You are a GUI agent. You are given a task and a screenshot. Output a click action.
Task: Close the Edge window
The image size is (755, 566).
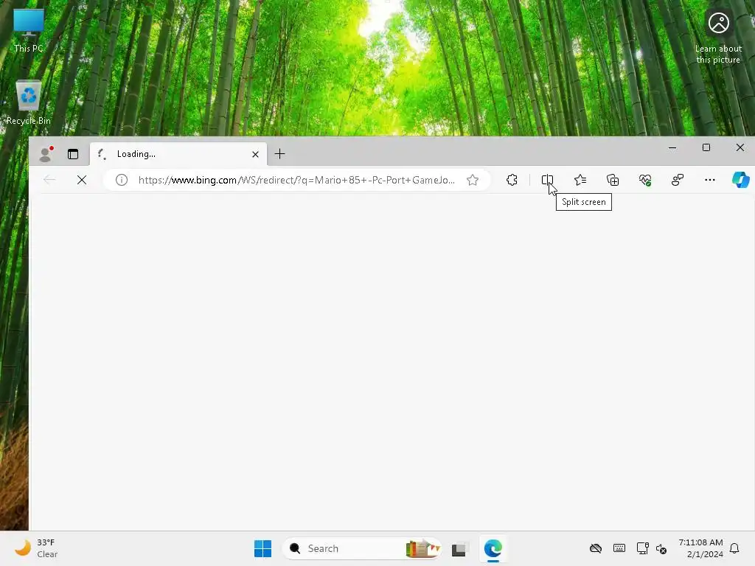click(x=740, y=147)
